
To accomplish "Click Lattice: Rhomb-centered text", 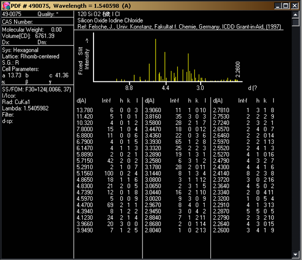I will click(x=31, y=57).
